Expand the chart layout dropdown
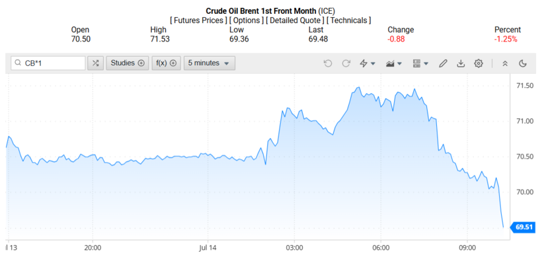The width and height of the screenshot is (542, 253). coord(420,63)
